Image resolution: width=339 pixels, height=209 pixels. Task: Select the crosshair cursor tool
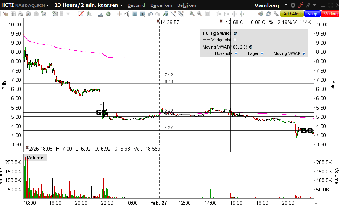coord(119,14)
